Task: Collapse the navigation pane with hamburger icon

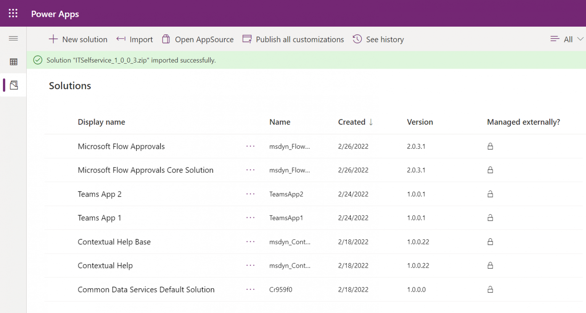Action: point(13,39)
